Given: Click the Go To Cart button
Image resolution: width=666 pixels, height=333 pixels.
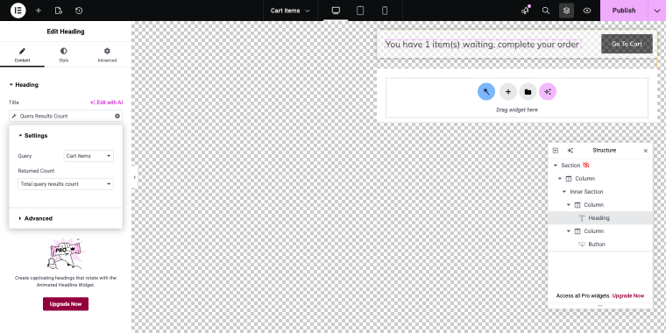Looking at the screenshot, I should point(627,44).
